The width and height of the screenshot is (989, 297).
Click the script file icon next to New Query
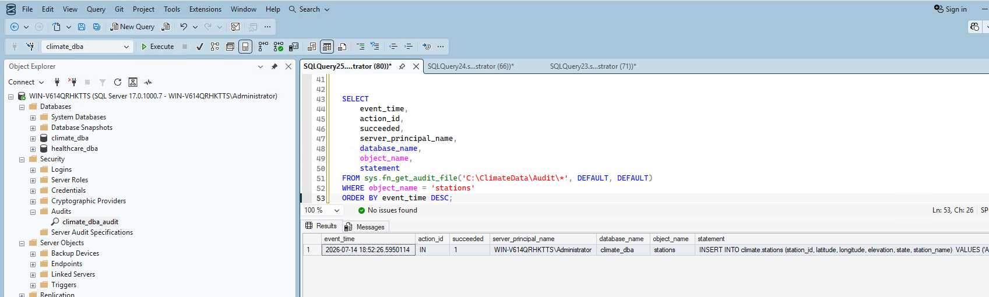166,27
